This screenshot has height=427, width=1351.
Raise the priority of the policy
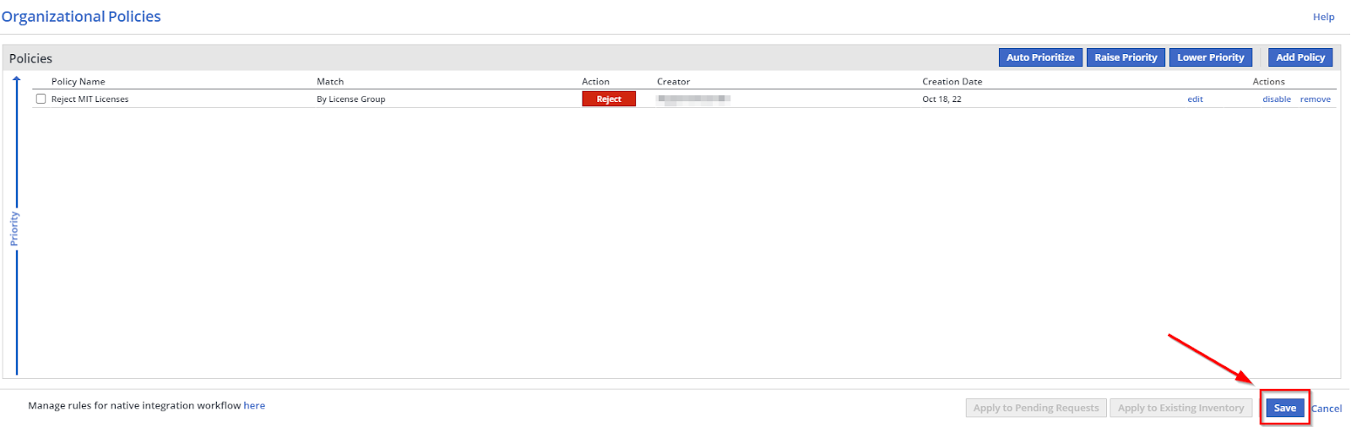tap(1126, 57)
